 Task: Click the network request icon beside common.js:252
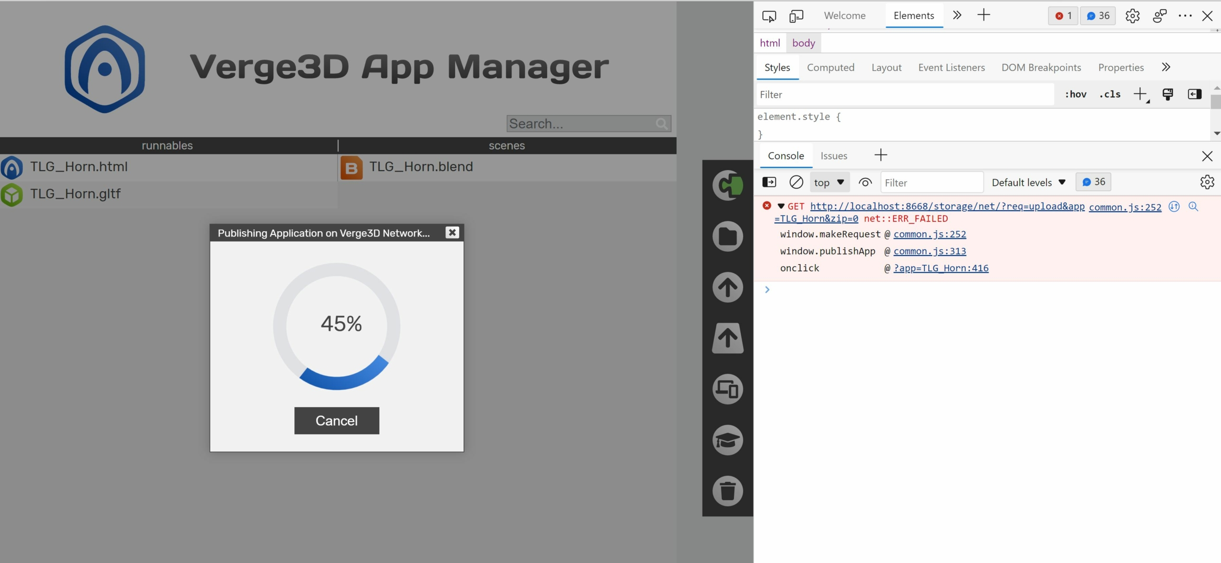point(1174,206)
